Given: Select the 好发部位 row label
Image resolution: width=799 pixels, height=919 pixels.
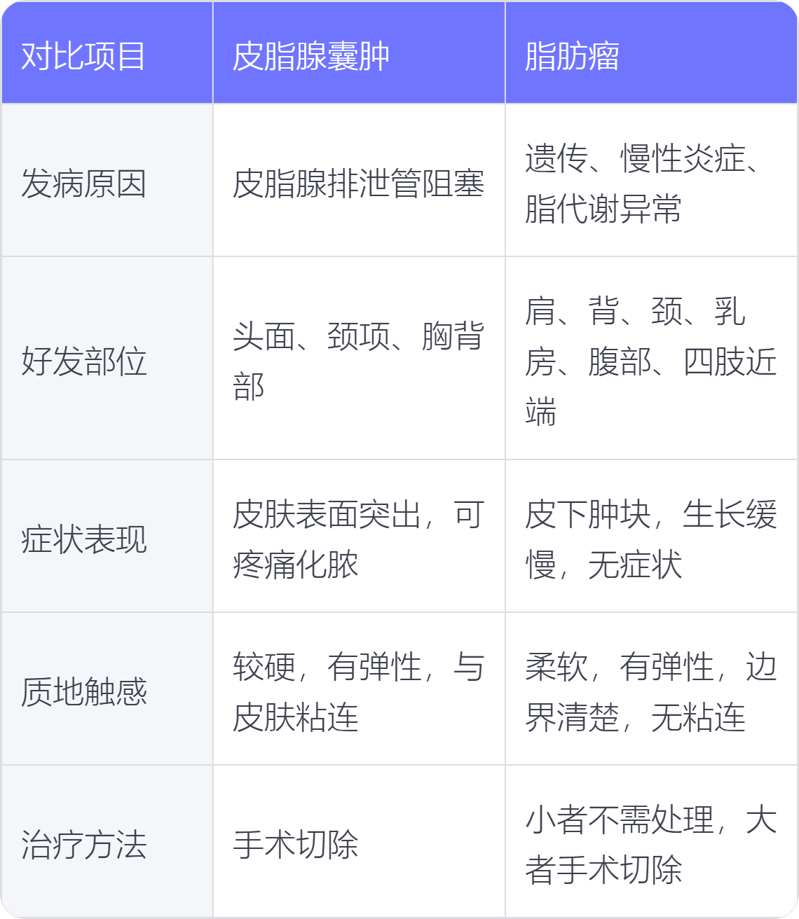Looking at the screenshot, I should point(83,361).
